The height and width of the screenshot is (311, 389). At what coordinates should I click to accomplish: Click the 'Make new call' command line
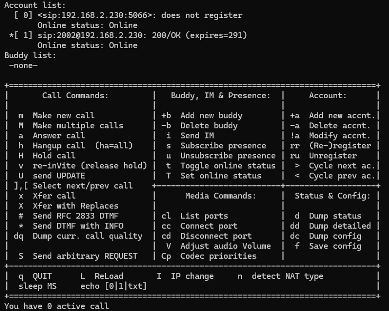(64, 116)
